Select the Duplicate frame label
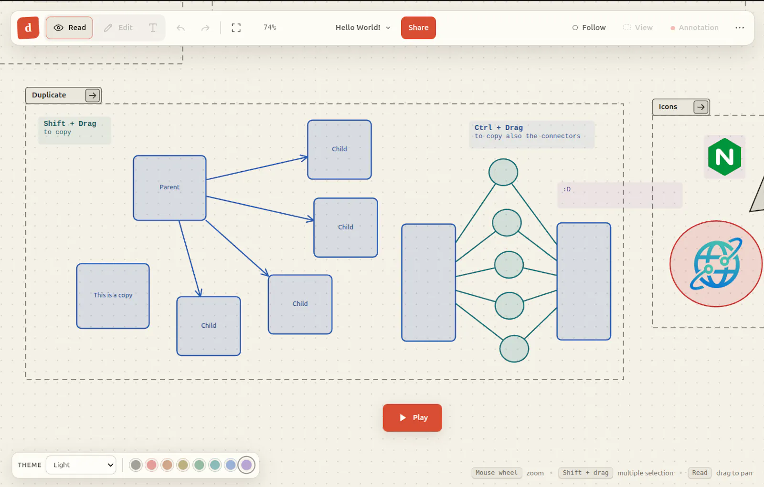Screen dimensions: 764x487 point(49,95)
